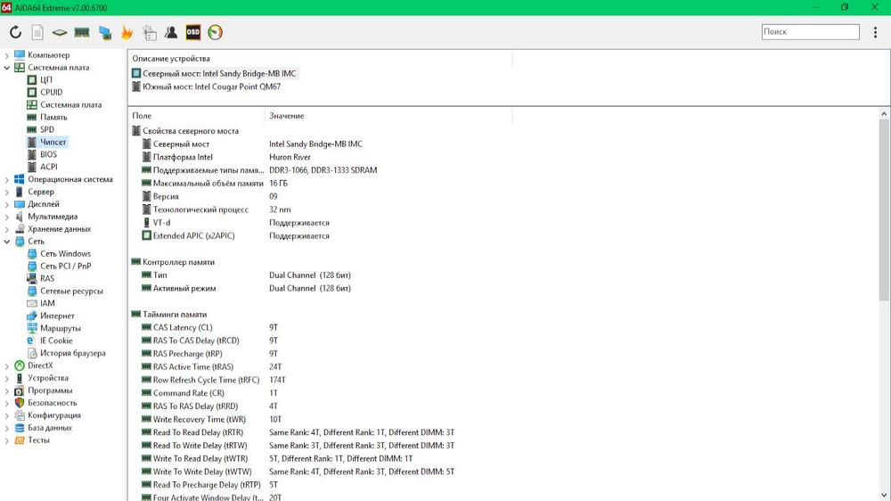Click the Refresh toolbar icon

(15, 32)
